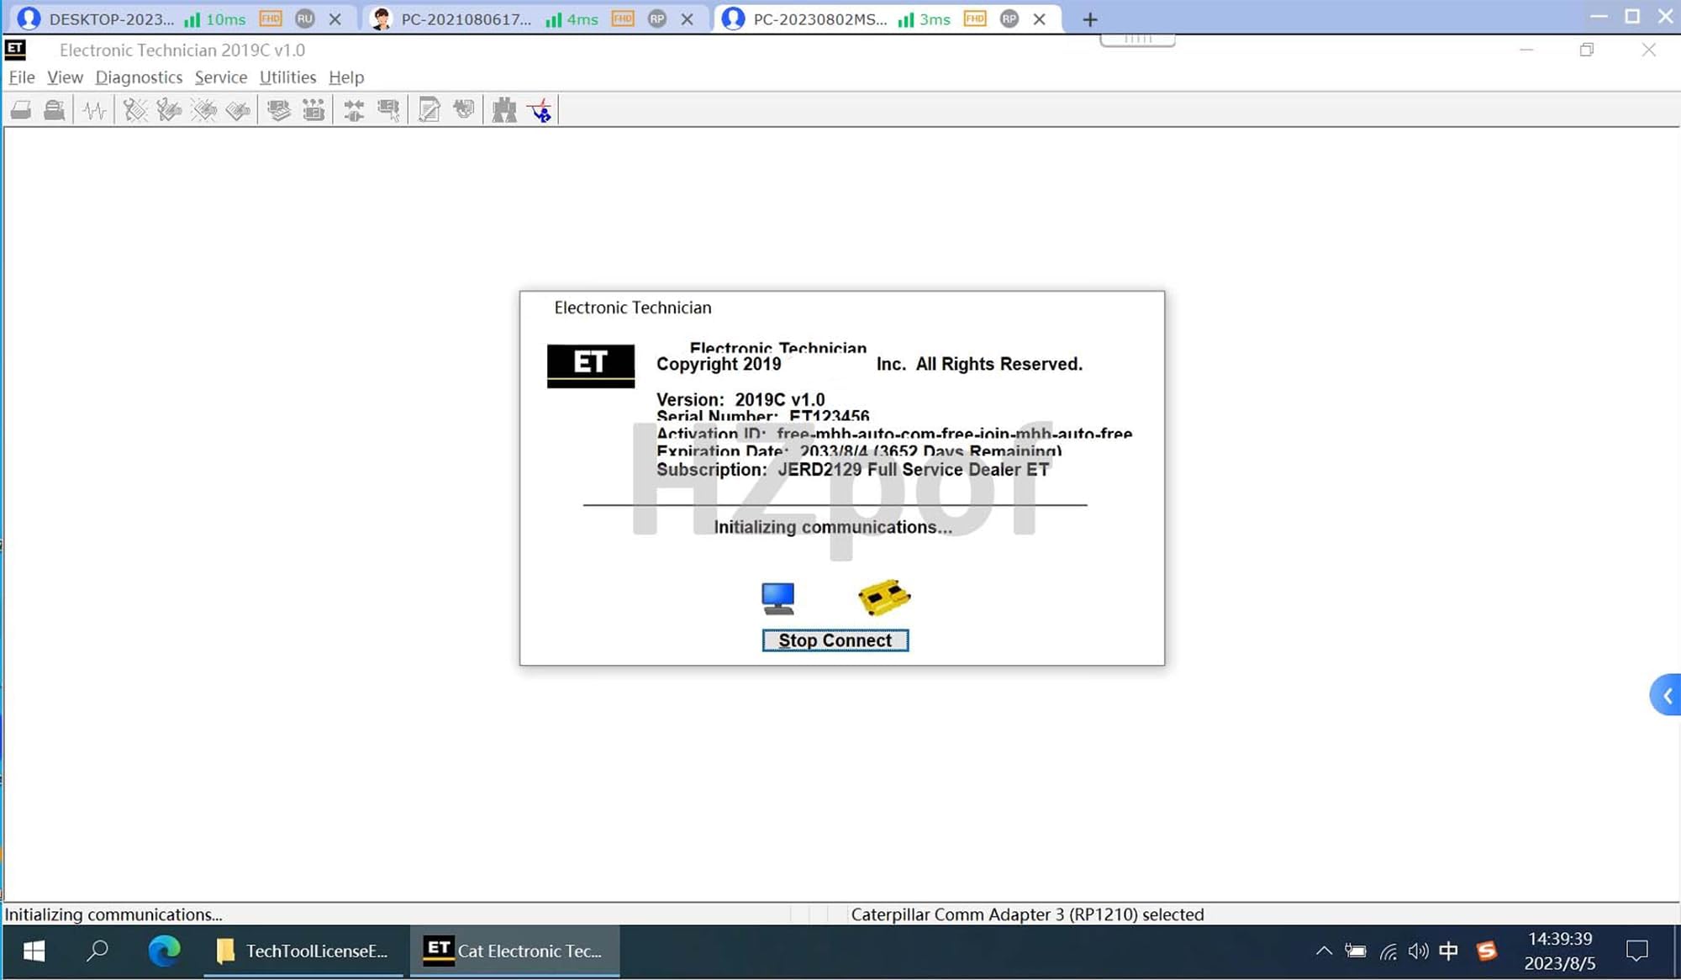Click the Configuration document-pencil toolbar icon
Screen dimensions: 1681x980
click(429, 110)
